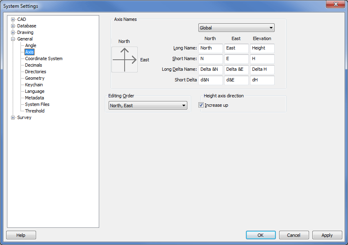Go to Keychain settings

click(x=34, y=85)
